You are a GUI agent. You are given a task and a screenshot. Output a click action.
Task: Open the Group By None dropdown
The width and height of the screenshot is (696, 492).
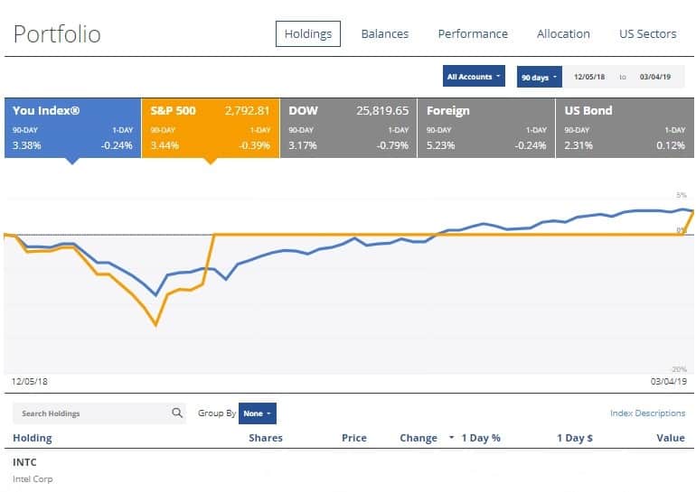(258, 413)
